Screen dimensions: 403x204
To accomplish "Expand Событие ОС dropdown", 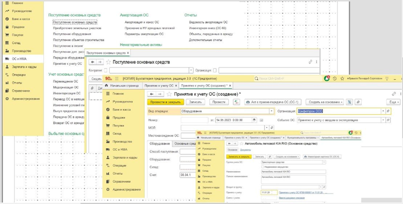I will tap(383, 120).
